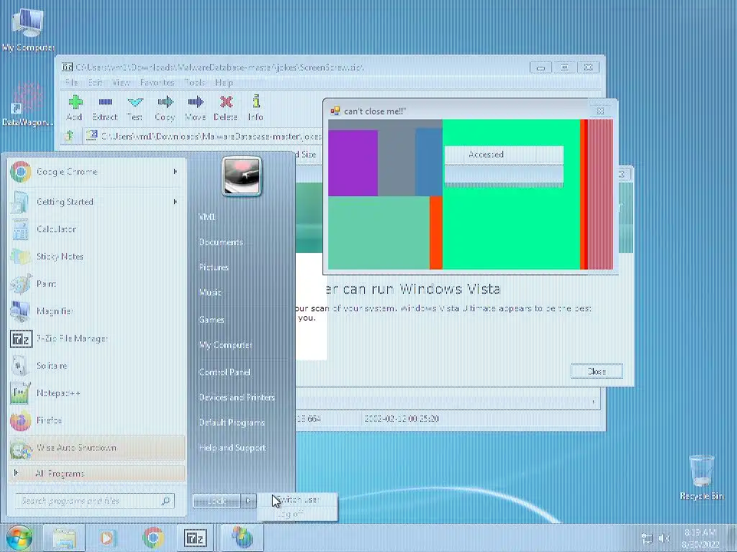Open Windows Media Player from taskbar

pos(107,538)
